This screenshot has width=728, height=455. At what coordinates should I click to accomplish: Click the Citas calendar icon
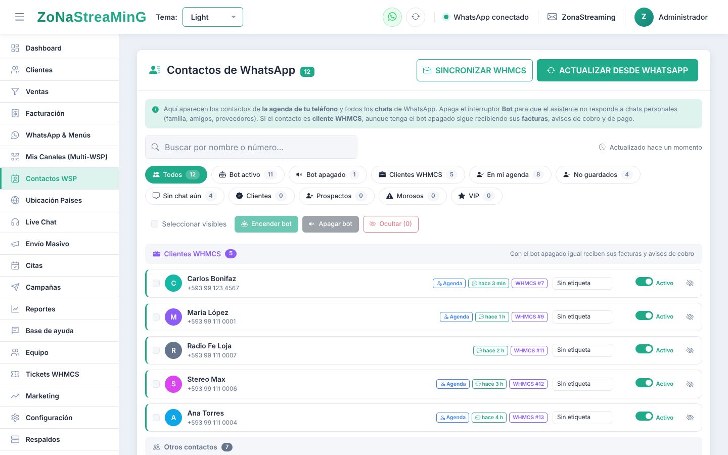(x=15, y=265)
